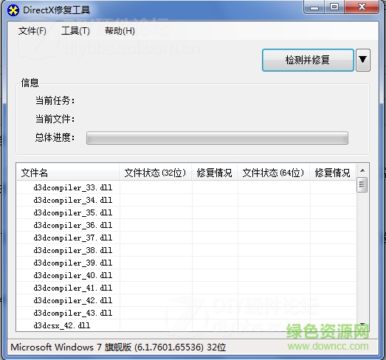Click the file list scroll up arrow

coord(362,170)
